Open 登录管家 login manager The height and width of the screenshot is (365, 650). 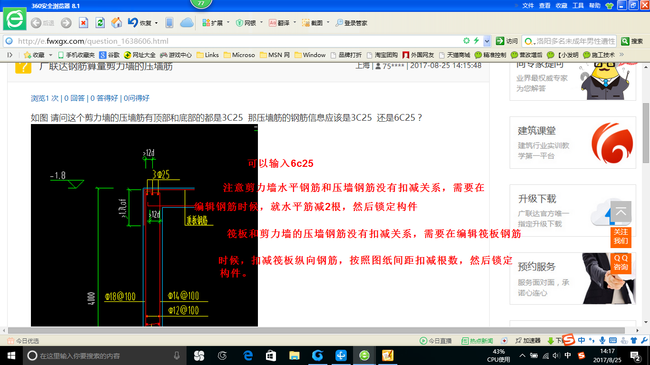point(351,23)
